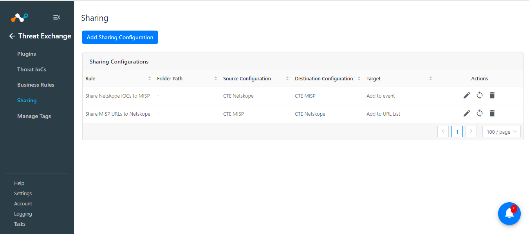Click 'Add to event' target cell
The height and width of the screenshot is (234, 529).
click(x=381, y=96)
